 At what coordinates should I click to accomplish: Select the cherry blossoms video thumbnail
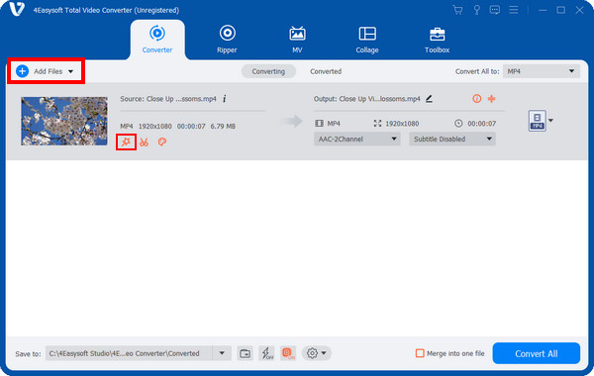(x=64, y=121)
